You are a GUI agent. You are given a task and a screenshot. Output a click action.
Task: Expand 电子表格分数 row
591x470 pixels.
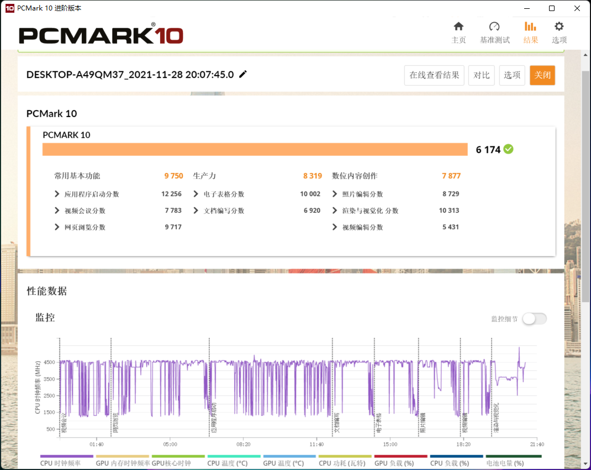[x=196, y=194]
